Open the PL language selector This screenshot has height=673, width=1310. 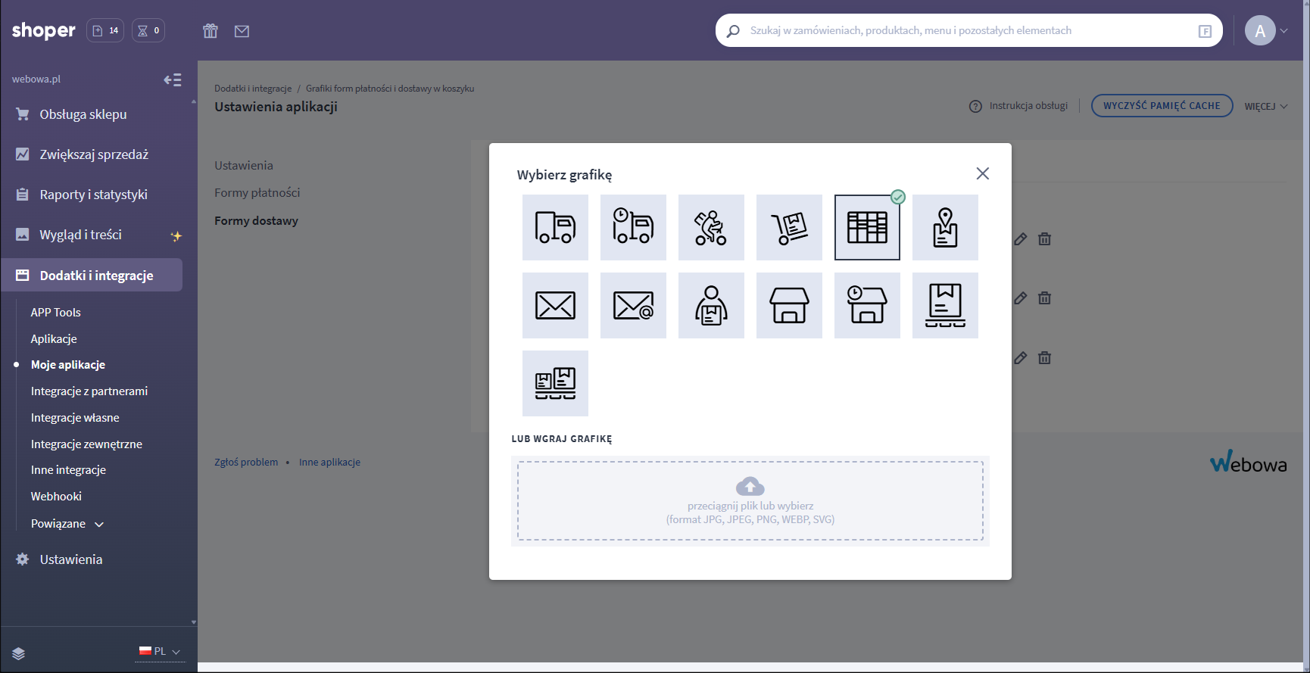pyautogui.click(x=160, y=651)
